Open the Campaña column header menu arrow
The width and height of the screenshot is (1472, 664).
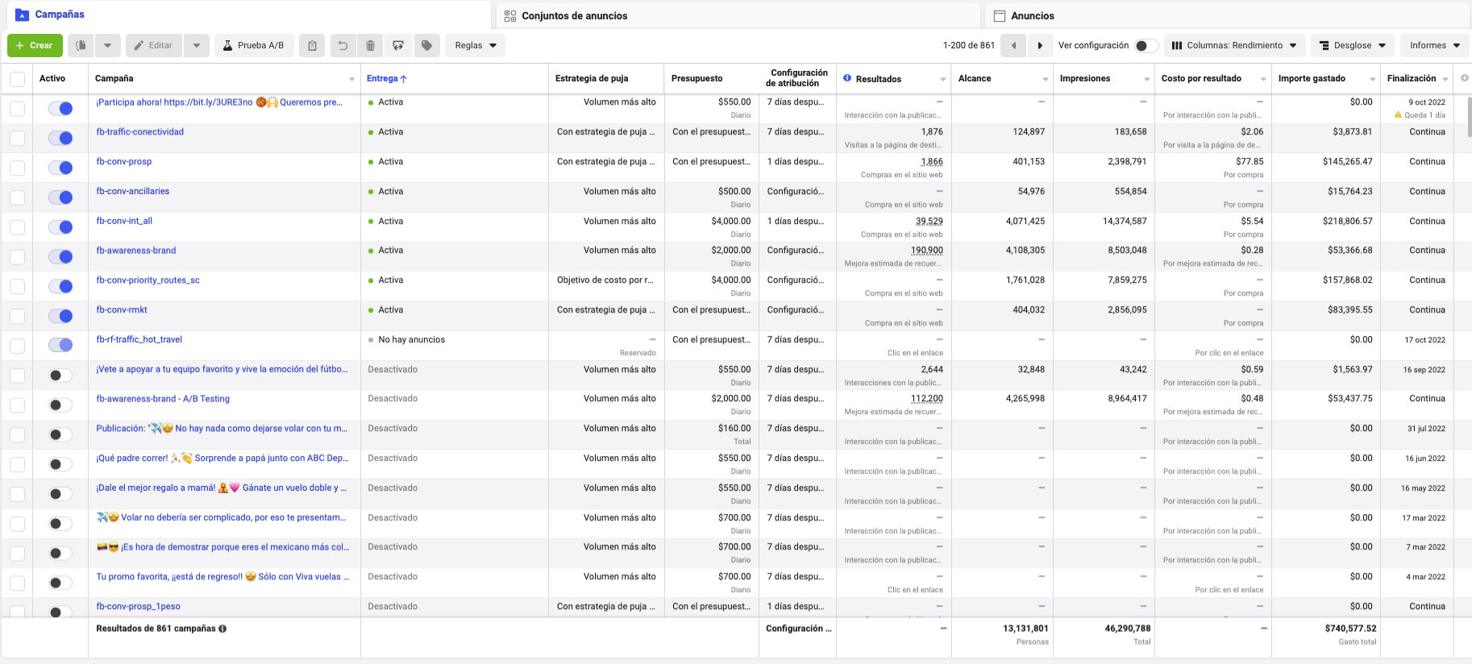coord(351,79)
